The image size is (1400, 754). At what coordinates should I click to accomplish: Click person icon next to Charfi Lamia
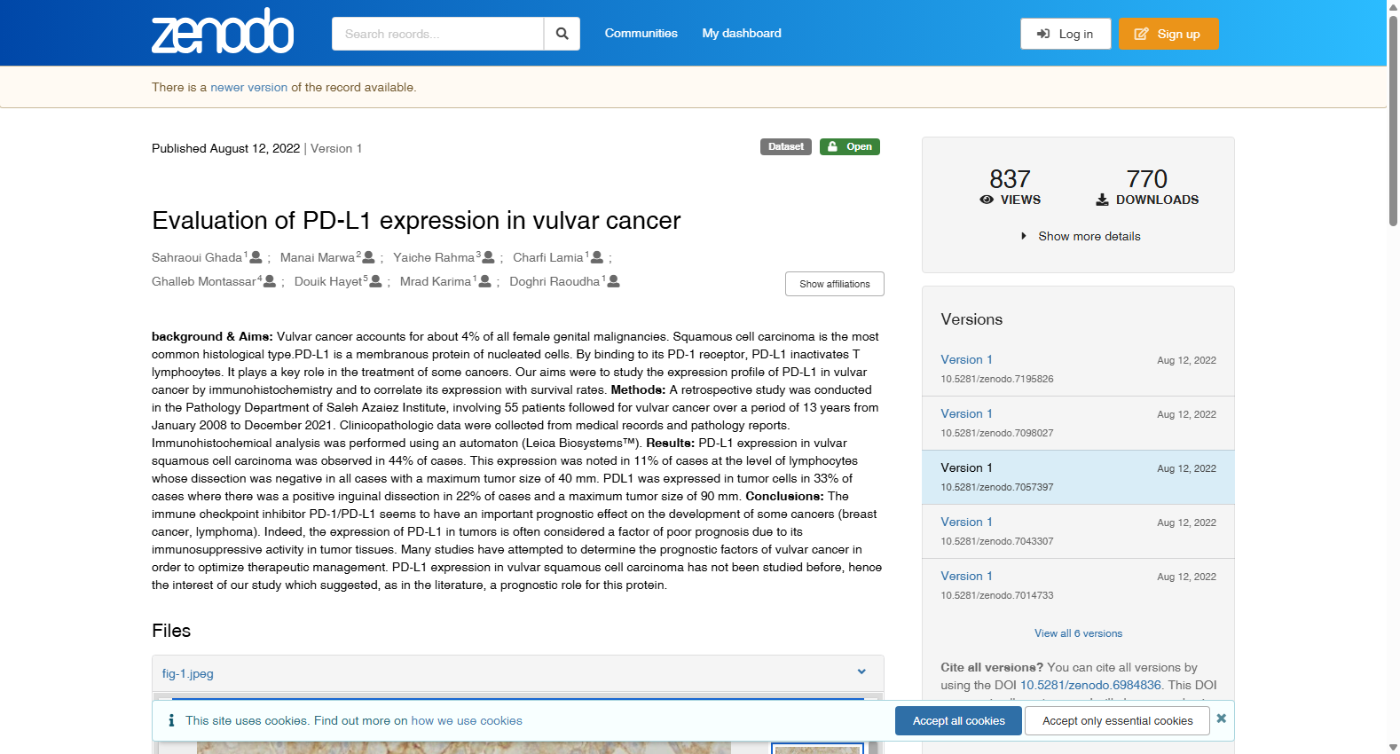[x=597, y=257]
